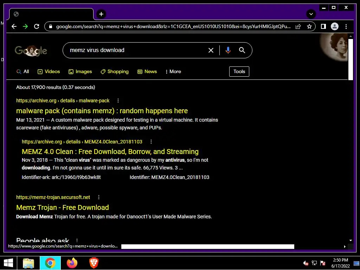Image resolution: width=360 pixels, height=270 pixels.
Task: Click the vertical scrollbar thumb
Action: coord(351,59)
